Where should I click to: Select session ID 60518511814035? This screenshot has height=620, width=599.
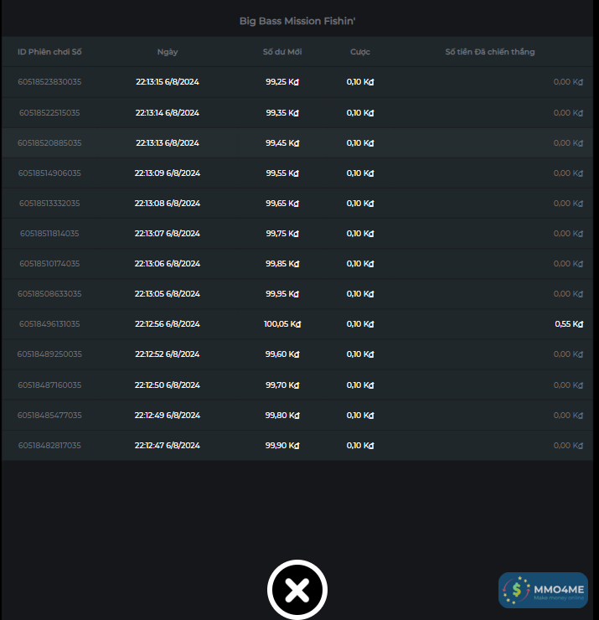[49, 233]
